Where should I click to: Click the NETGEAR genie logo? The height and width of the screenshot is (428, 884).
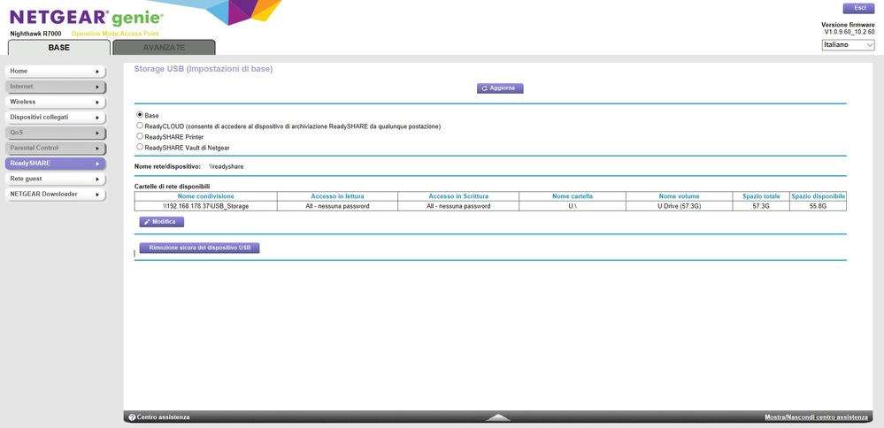point(86,17)
